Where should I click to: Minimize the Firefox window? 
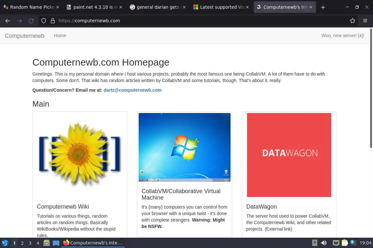pos(347,7)
